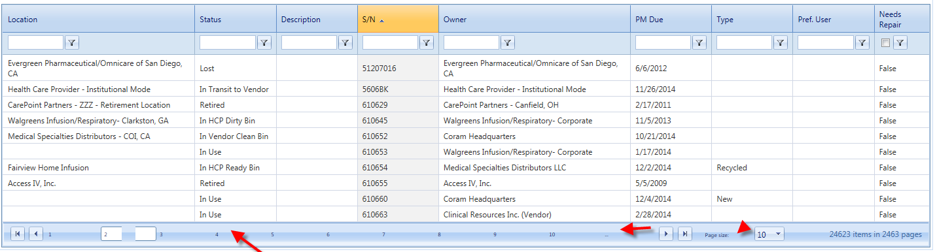Open the filter menu for Owner column
The width and height of the screenshot is (935, 252).
point(508,42)
